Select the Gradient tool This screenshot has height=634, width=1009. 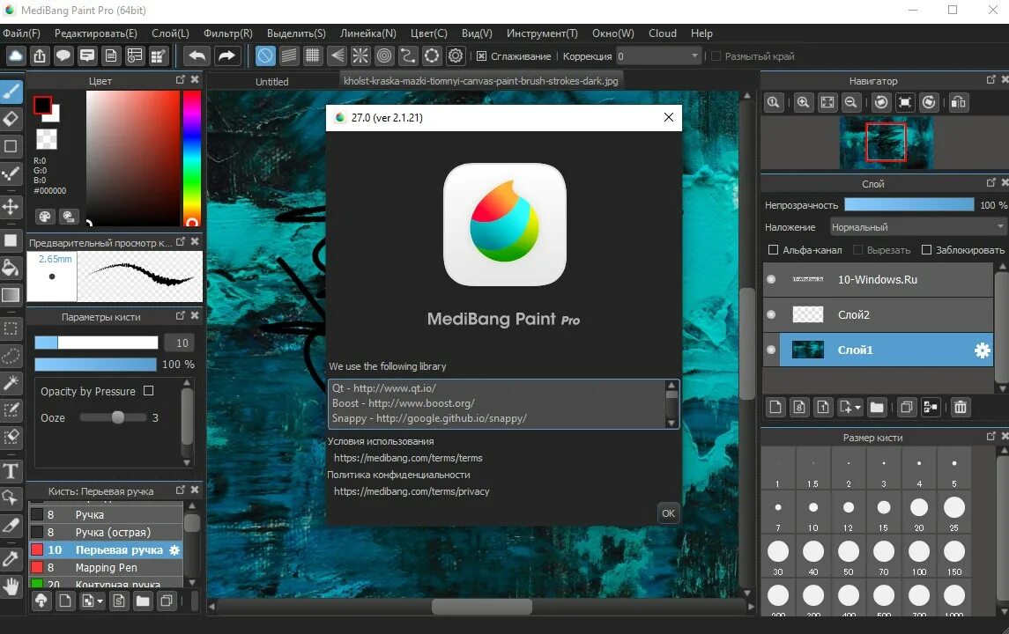pos(11,295)
